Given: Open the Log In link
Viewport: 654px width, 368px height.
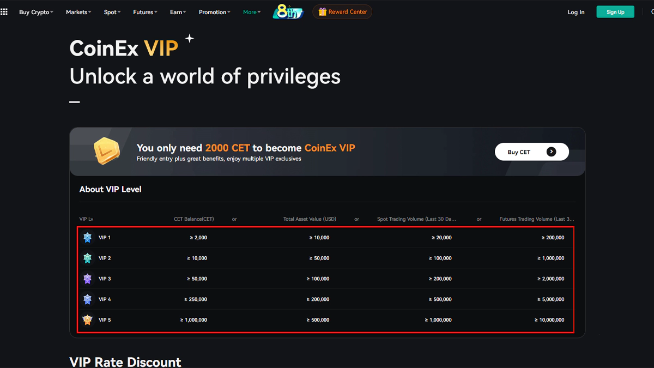Looking at the screenshot, I should pyautogui.click(x=576, y=11).
